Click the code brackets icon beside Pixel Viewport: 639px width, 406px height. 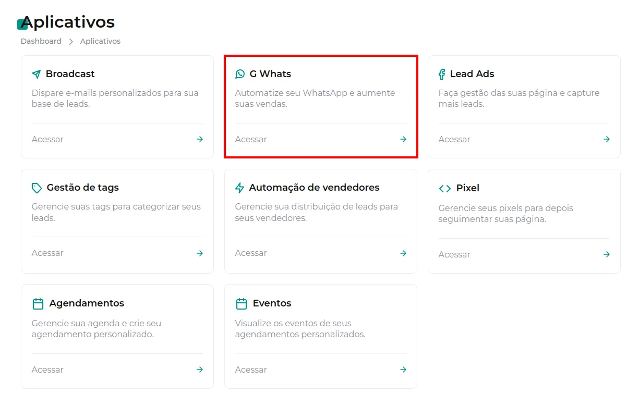445,188
